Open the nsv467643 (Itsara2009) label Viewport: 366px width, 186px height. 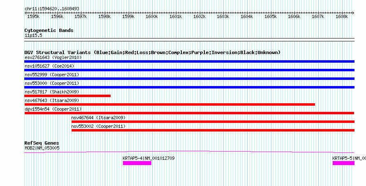click(52, 100)
